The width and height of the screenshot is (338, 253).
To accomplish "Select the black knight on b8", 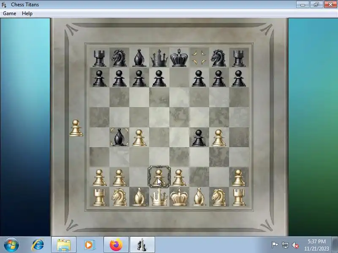I will tap(119, 58).
